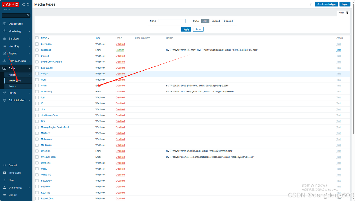The width and height of the screenshot is (355, 201).
Task: Open the Rocket.Chat media type
Action: pyautogui.click(x=47, y=199)
